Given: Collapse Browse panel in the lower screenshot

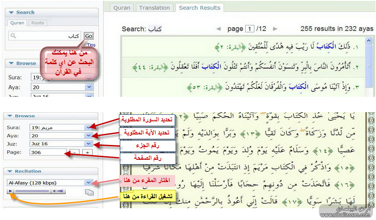Looking at the screenshot, I should [10, 116].
